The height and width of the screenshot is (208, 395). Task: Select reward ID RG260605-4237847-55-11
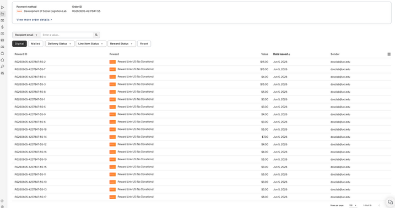[30, 175]
